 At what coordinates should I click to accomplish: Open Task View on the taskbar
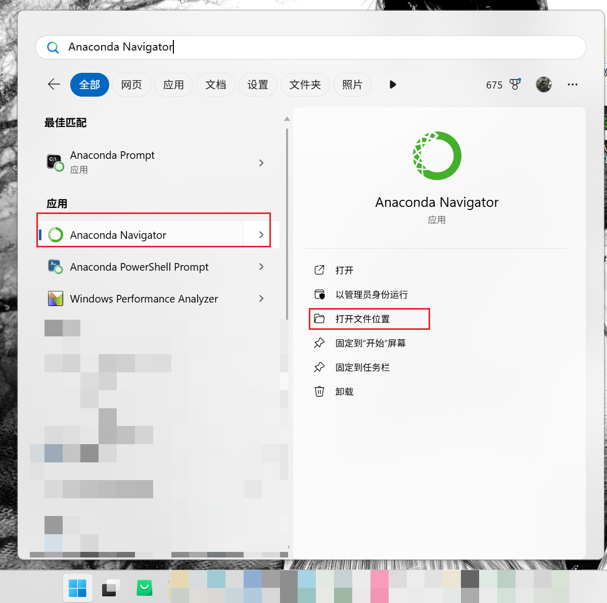pos(111,588)
